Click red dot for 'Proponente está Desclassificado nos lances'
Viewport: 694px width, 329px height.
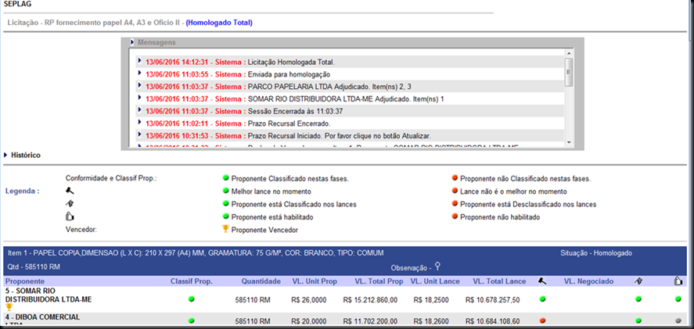point(455,204)
